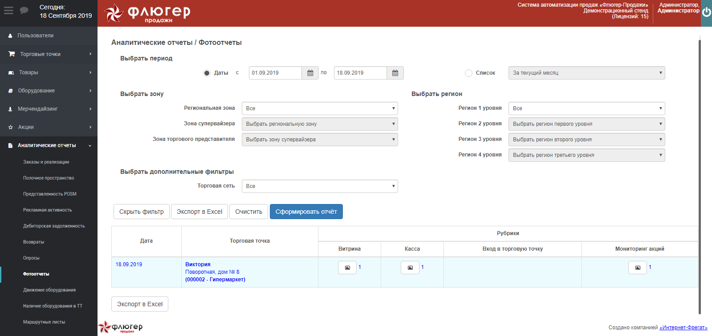The image size is (712, 336).
Task: Click the Сформировать отчёт button
Action: (x=306, y=212)
